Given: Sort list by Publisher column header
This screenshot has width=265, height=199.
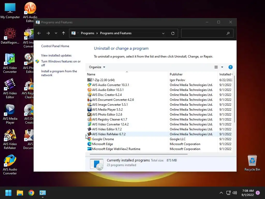Looking at the screenshot, I should click(193, 74).
